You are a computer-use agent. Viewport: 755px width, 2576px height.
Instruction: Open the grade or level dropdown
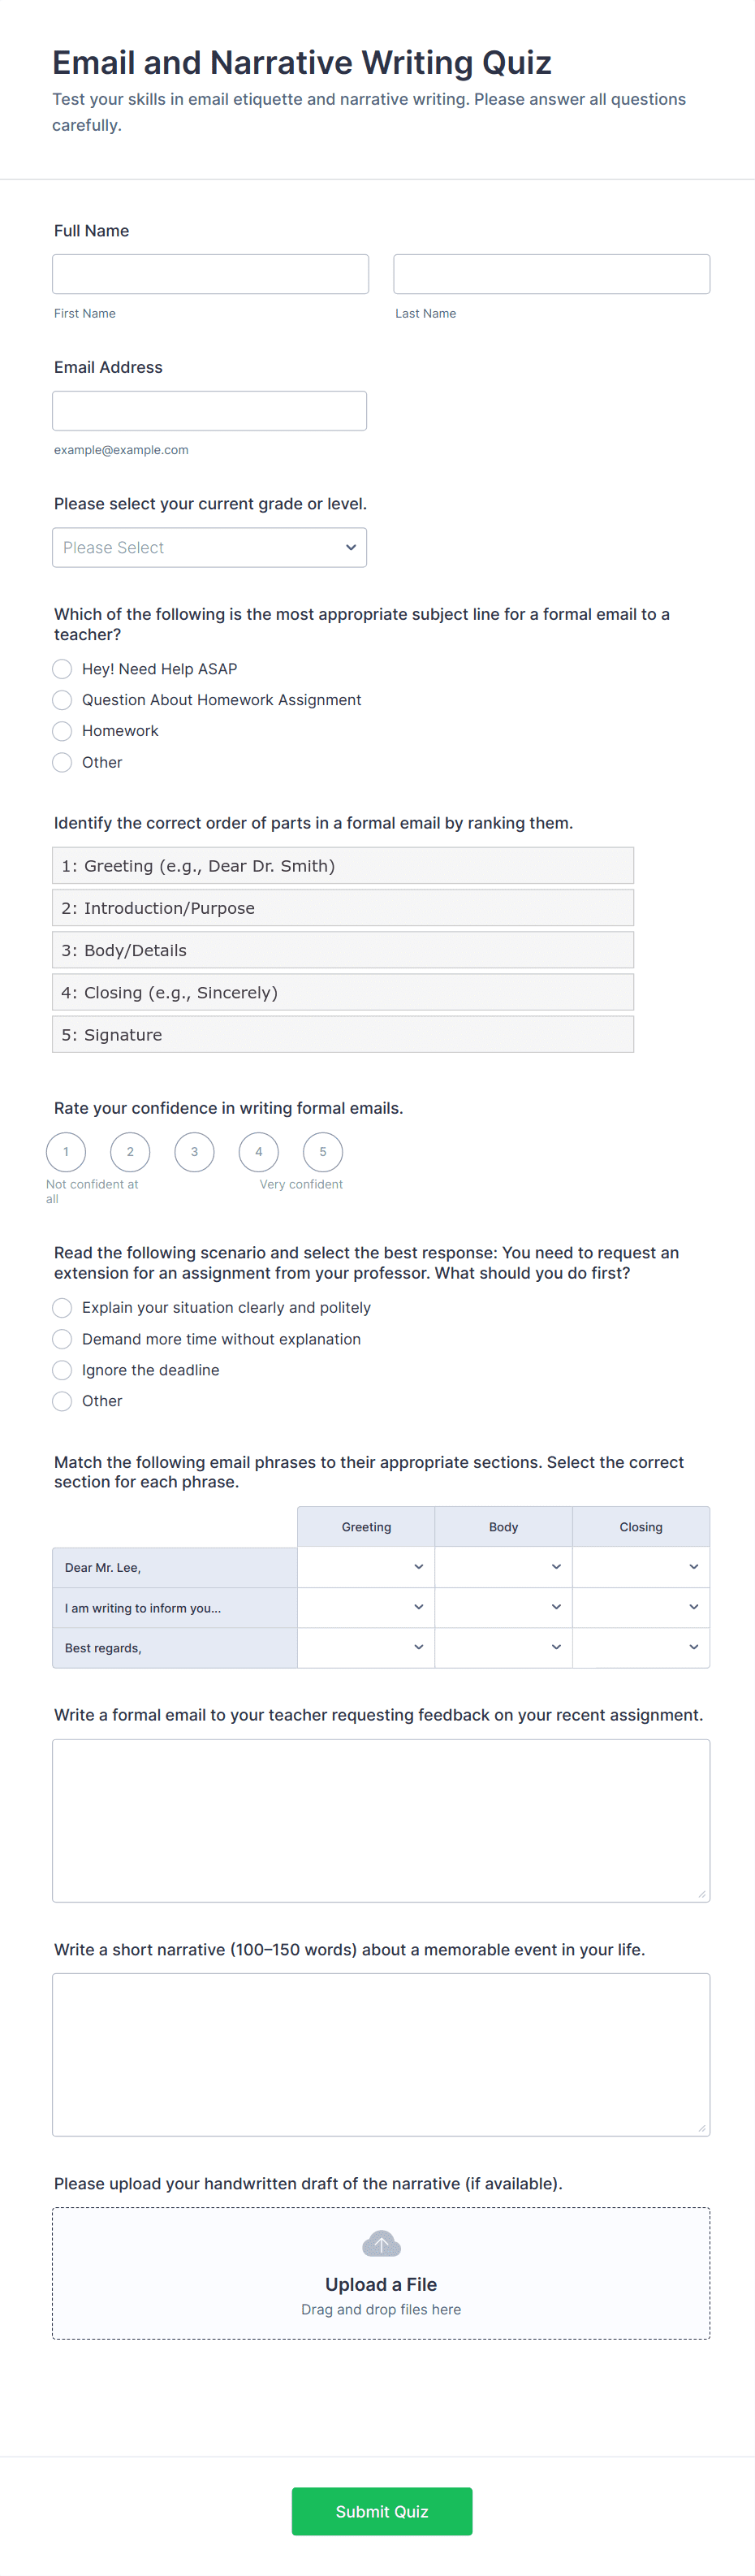[x=209, y=548]
